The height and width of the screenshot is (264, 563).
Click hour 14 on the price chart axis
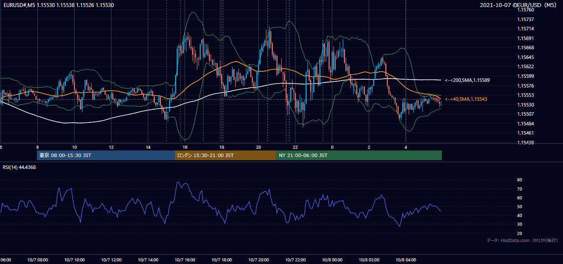click(x=148, y=147)
